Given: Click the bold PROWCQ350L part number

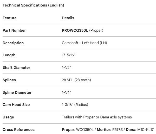Looking at the screenshot, I should click(75, 30).
